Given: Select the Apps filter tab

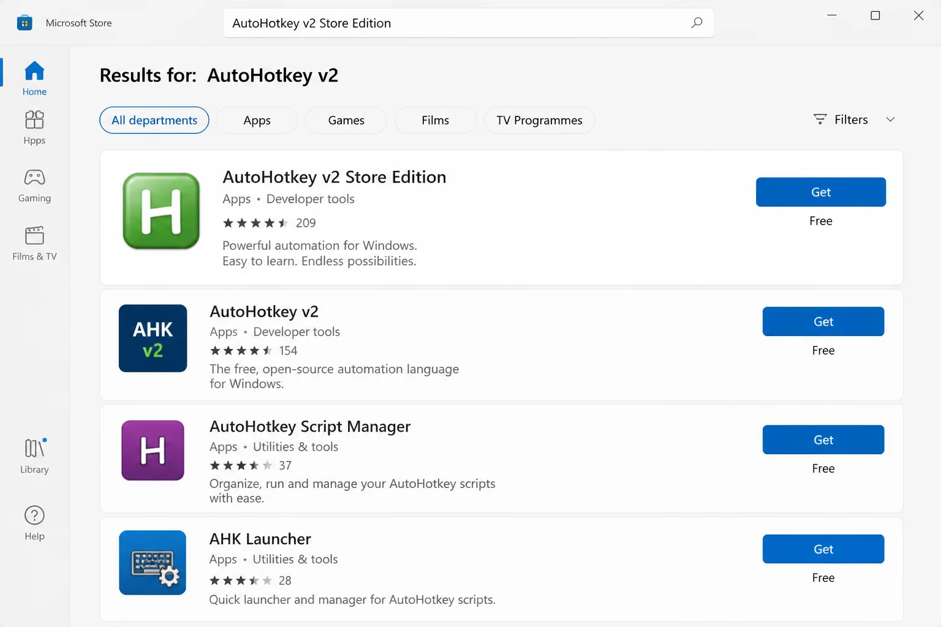Looking at the screenshot, I should 257,120.
